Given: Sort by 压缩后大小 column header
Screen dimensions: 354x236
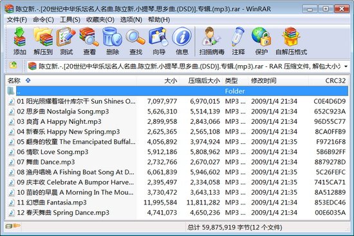Looking at the screenshot, I should coord(201,81).
